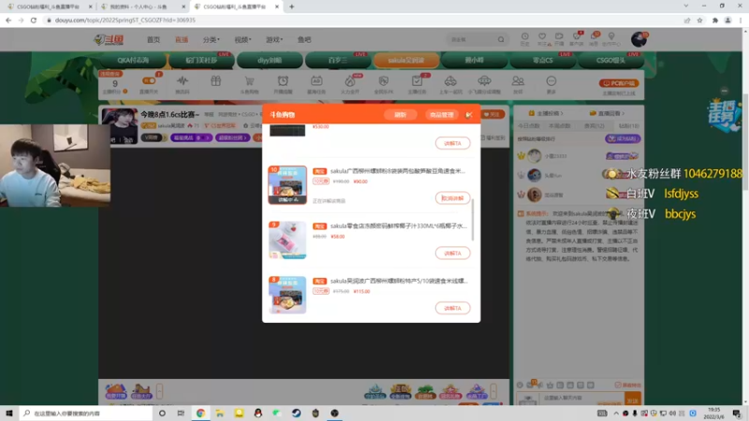This screenshot has width=749, height=421.
Task: Expand the 游戏 games dropdown
Action: [273, 39]
